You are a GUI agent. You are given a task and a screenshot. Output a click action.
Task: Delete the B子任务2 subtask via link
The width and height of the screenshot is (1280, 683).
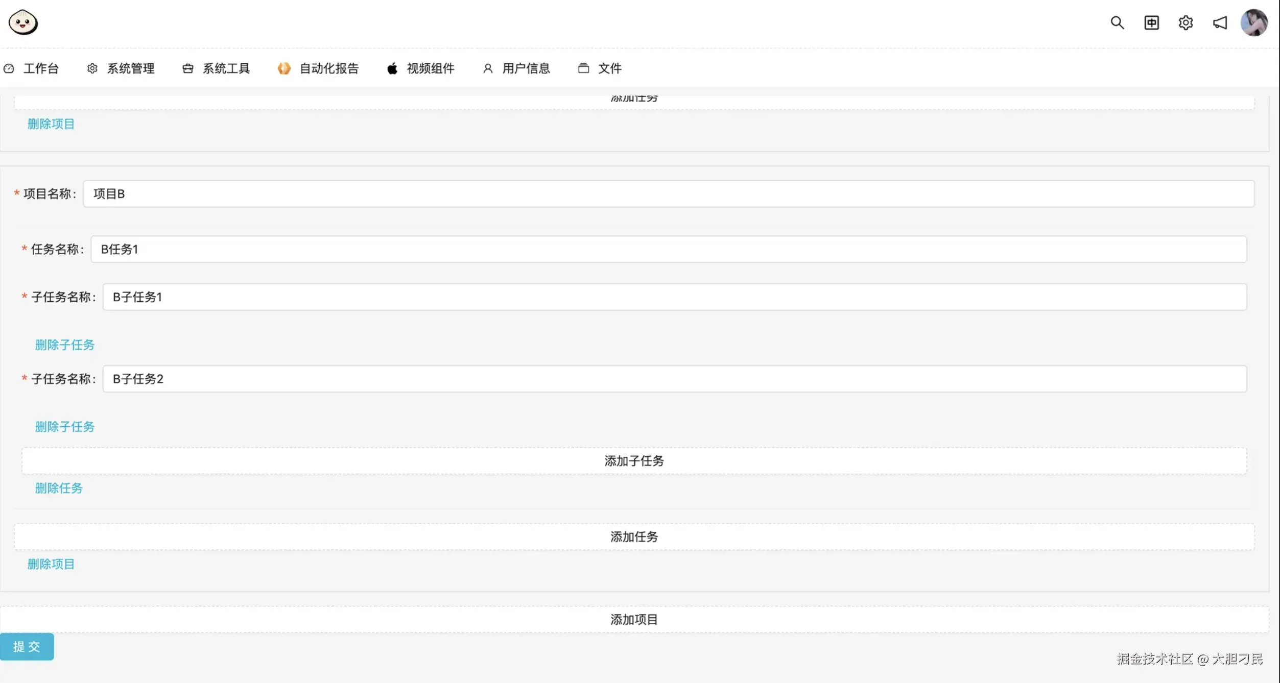coord(65,427)
